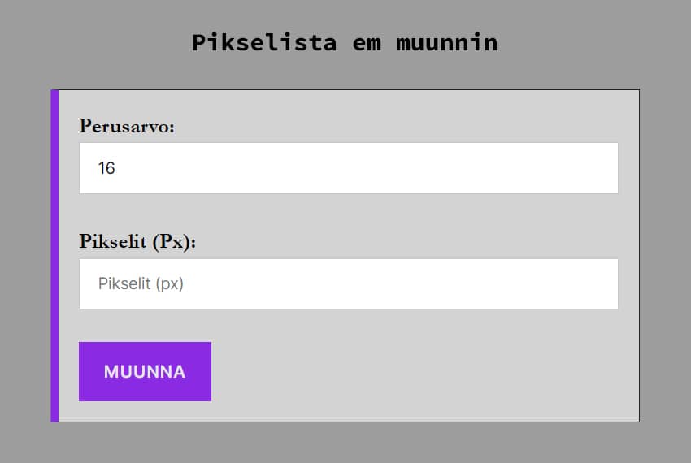Click the word "em" in the title

[x=366, y=42]
